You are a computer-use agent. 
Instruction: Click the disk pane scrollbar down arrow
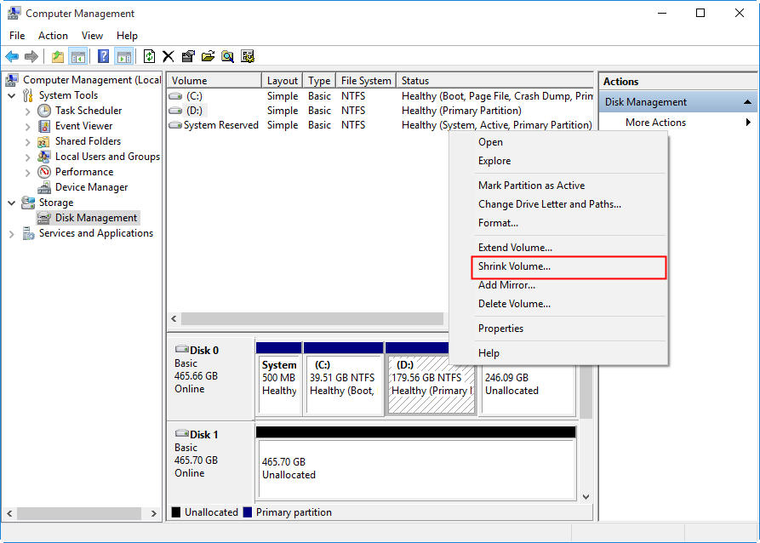pos(586,496)
